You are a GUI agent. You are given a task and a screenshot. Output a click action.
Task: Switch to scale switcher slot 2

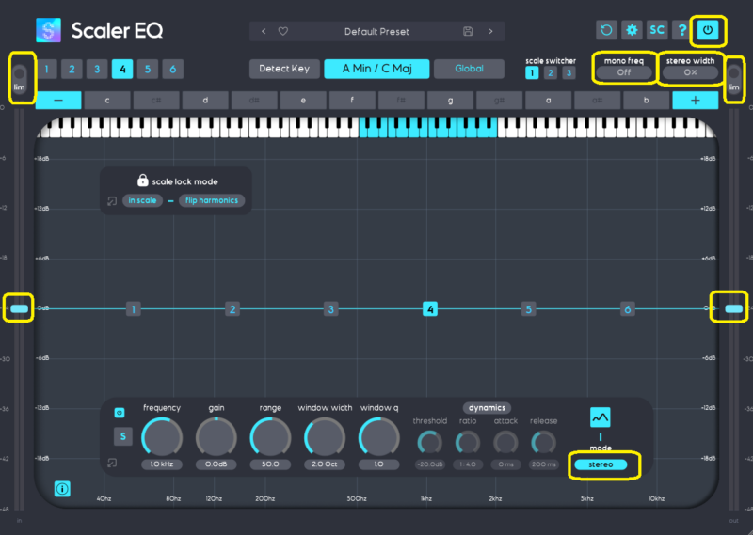click(x=551, y=72)
